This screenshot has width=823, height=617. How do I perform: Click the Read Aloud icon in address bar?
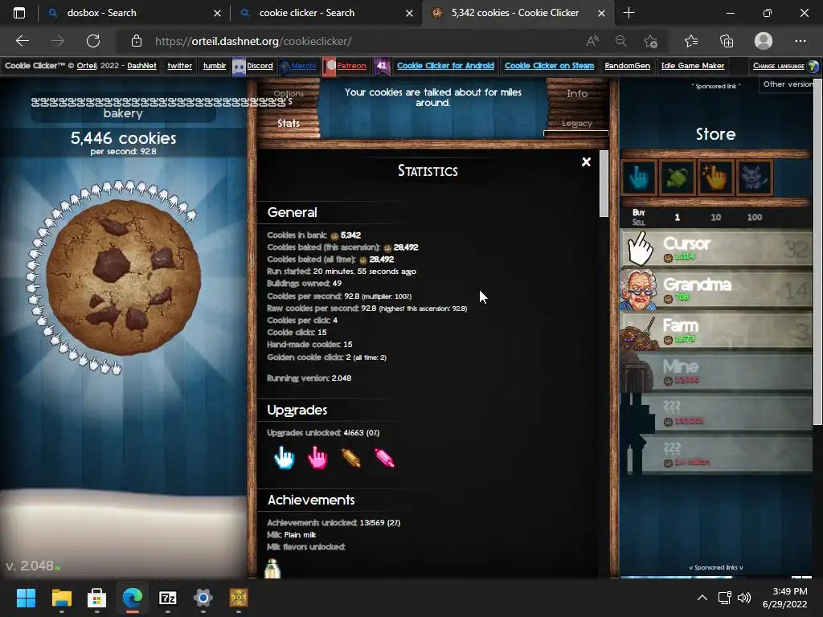[x=592, y=41]
